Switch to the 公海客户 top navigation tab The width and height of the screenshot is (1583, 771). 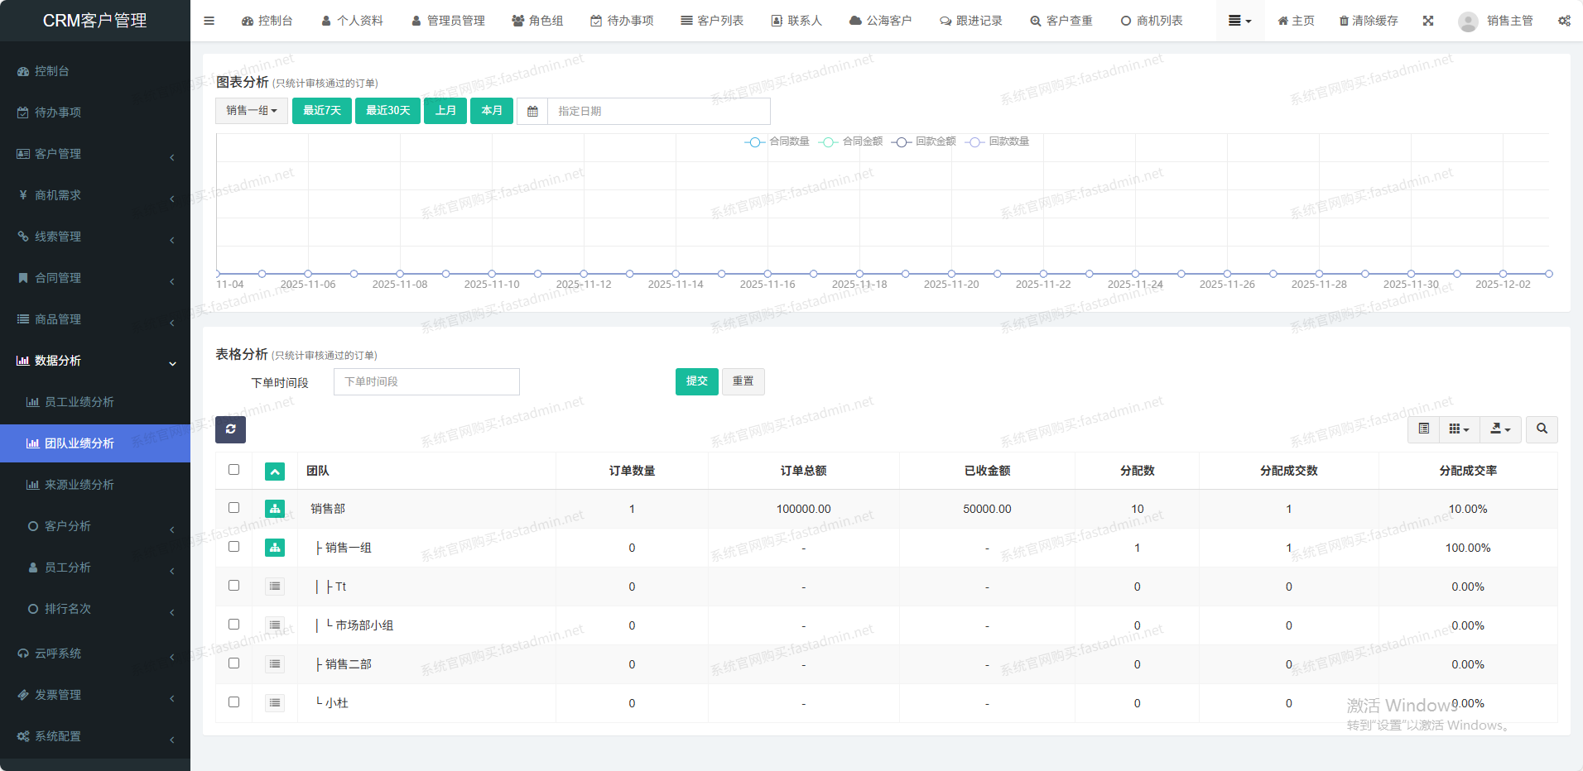880,21
